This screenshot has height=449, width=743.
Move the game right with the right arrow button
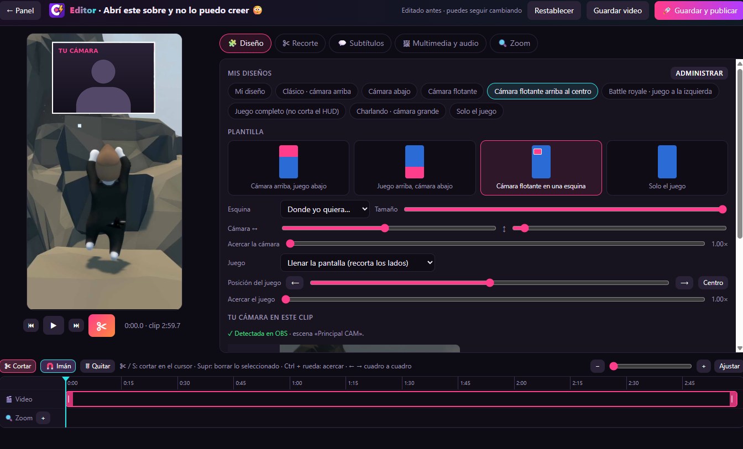tap(684, 283)
